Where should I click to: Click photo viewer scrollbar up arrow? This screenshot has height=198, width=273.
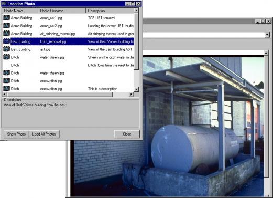click(266, 53)
